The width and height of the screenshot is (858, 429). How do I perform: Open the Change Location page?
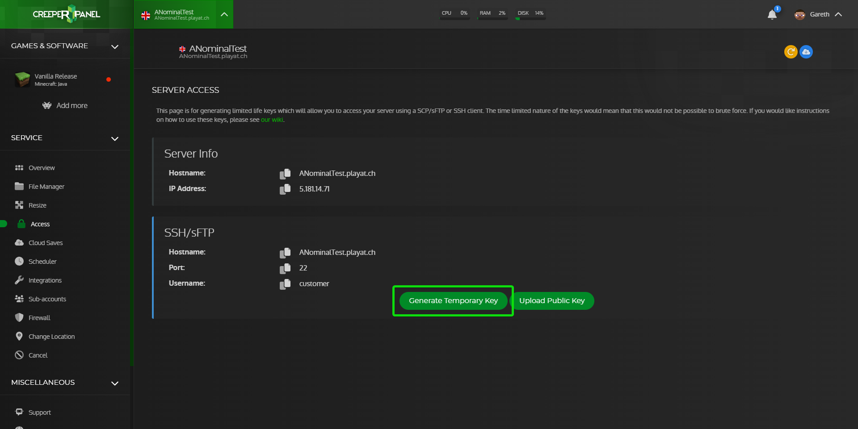click(x=52, y=337)
